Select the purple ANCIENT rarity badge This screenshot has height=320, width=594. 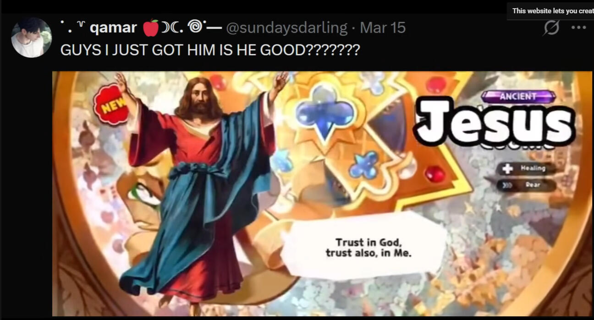click(x=518, y=97)
